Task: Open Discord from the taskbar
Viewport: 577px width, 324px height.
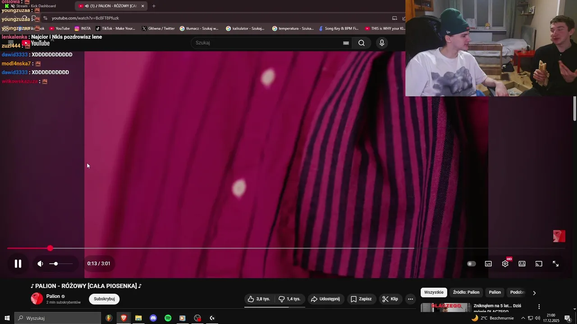Action: tap(153, 318)
